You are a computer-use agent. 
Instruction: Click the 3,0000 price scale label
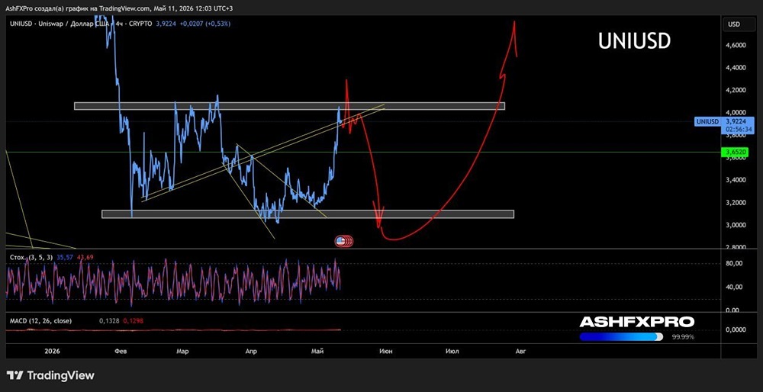coord(736,225)
